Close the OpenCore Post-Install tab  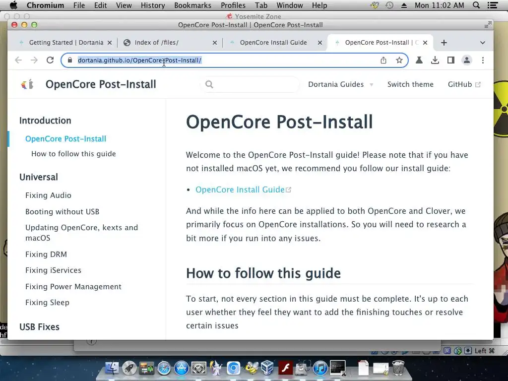pos(425,43)
